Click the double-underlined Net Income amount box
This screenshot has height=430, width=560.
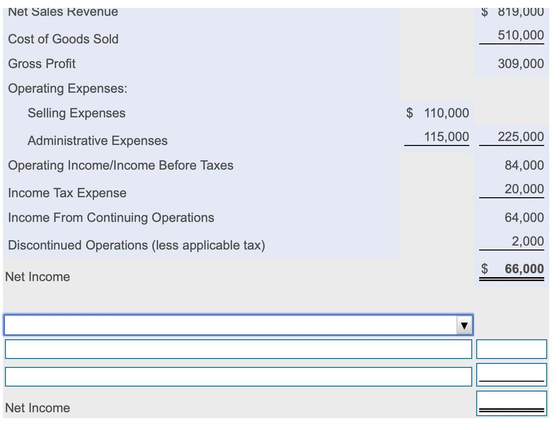point(511,402)
